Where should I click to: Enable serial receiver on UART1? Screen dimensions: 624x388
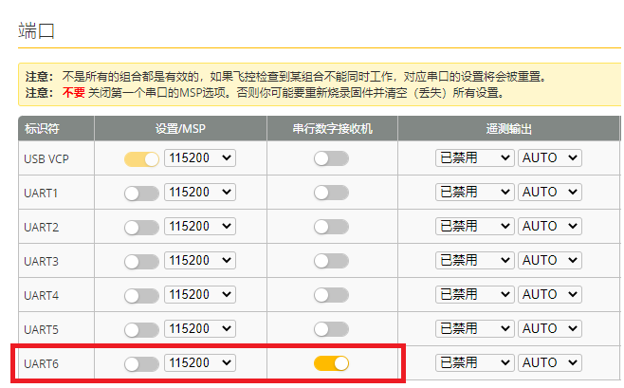pyautogui.click(x=331, y=193)
